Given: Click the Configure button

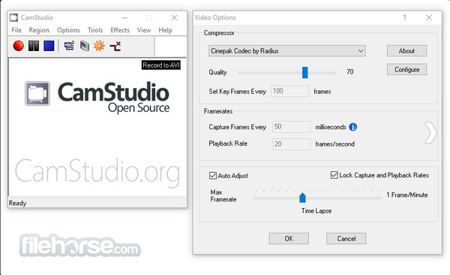Looking at the screenshot, I should click(406, 69).
